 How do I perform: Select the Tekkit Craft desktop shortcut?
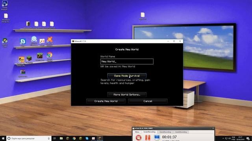5,43
